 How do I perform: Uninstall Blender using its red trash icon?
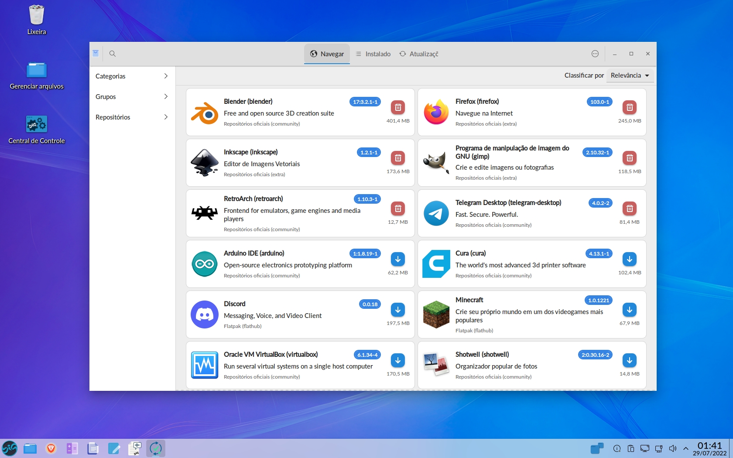point(397,107)
